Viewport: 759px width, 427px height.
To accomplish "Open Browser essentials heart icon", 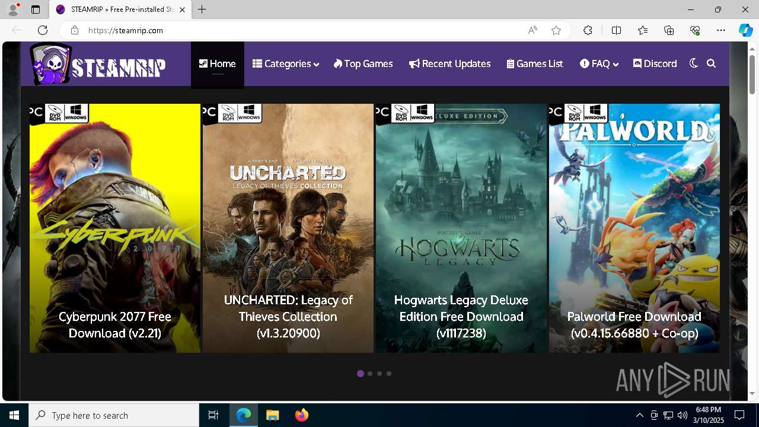I will click(x=695, y=30).
